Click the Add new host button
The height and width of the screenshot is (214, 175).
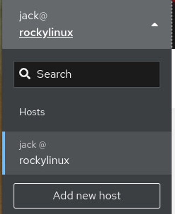click(87, 196)
